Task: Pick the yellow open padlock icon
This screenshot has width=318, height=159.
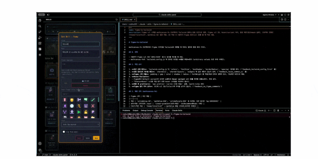Action: (x=86, y=112)
